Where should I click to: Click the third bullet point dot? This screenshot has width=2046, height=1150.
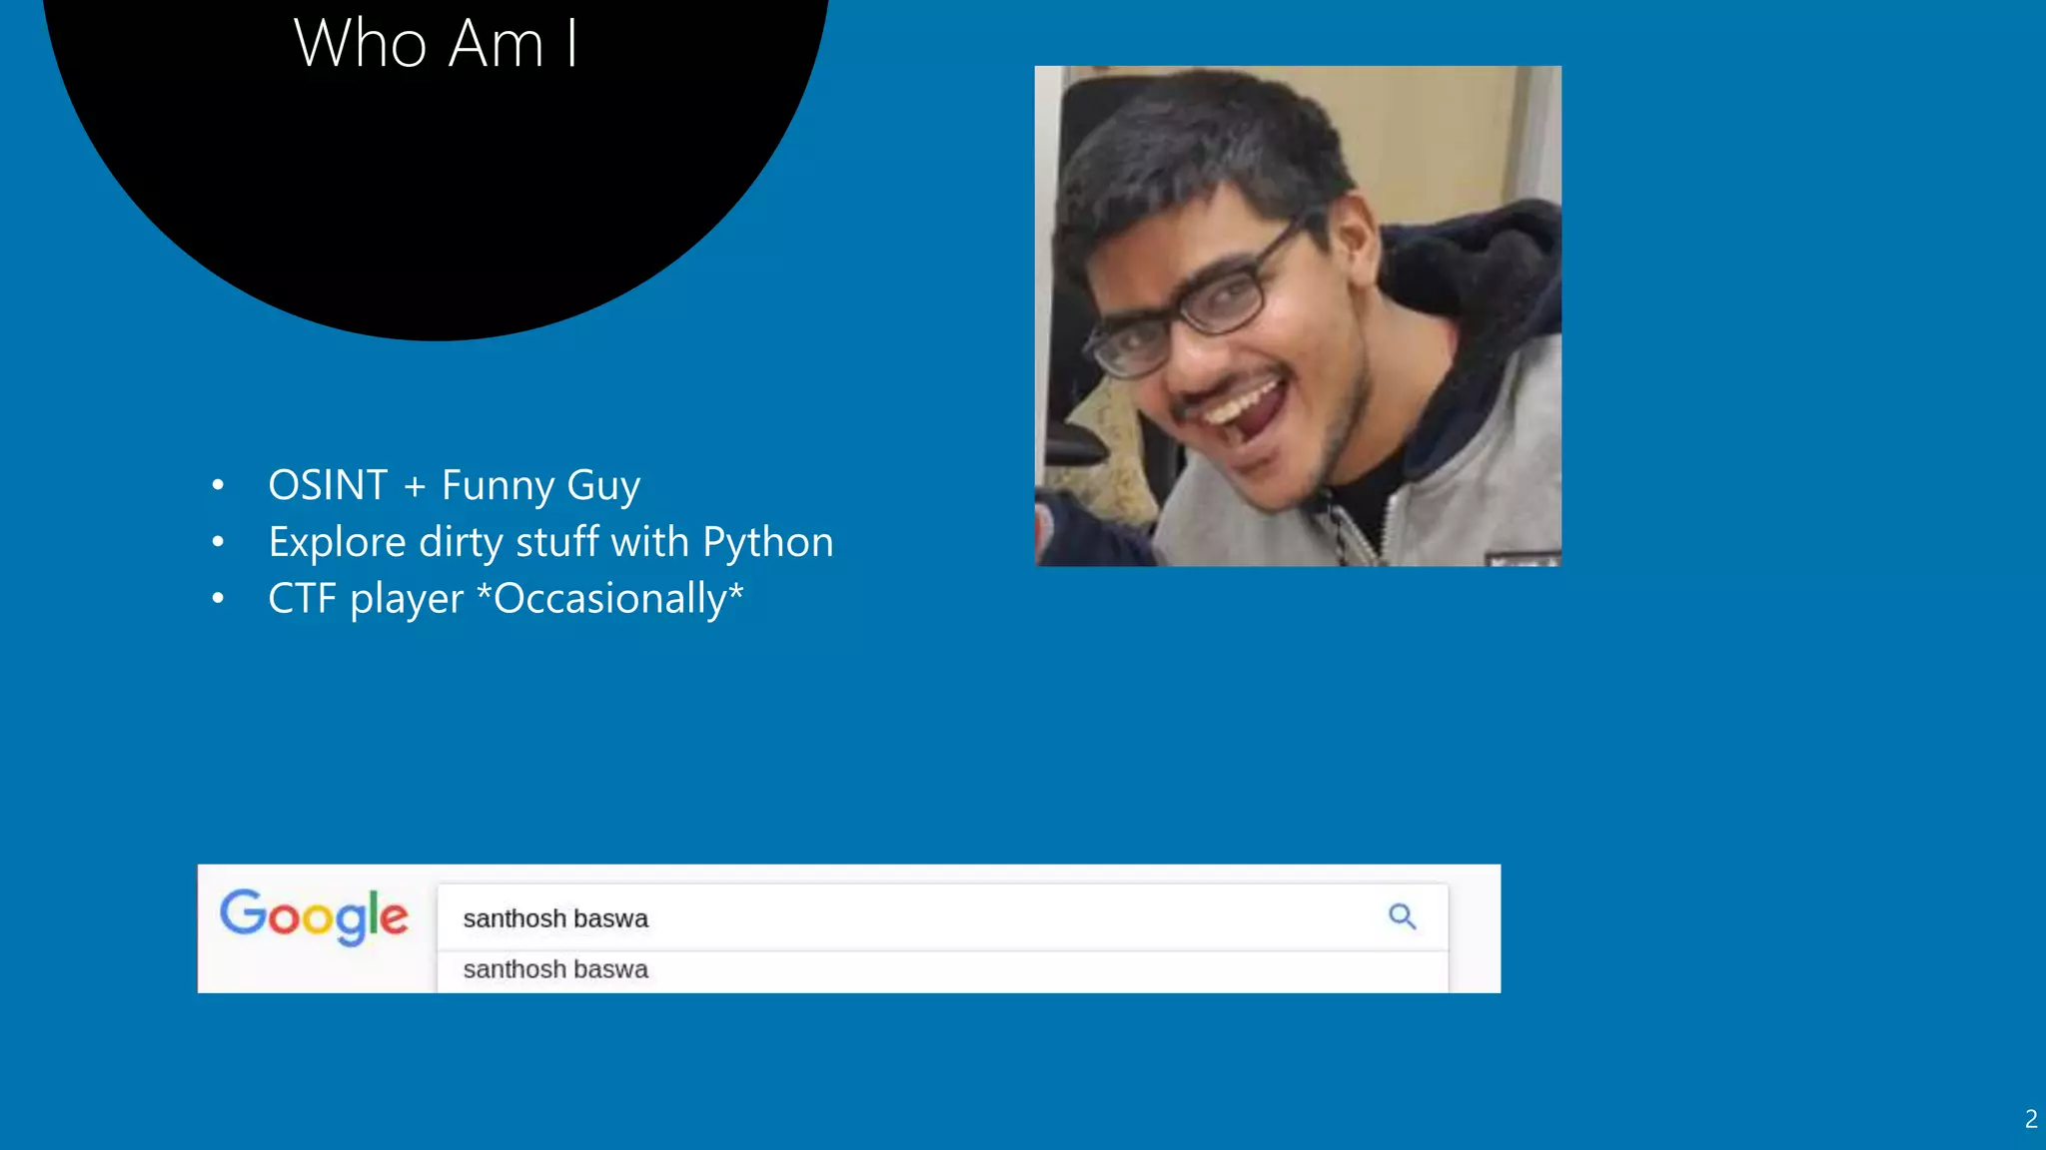218,599
